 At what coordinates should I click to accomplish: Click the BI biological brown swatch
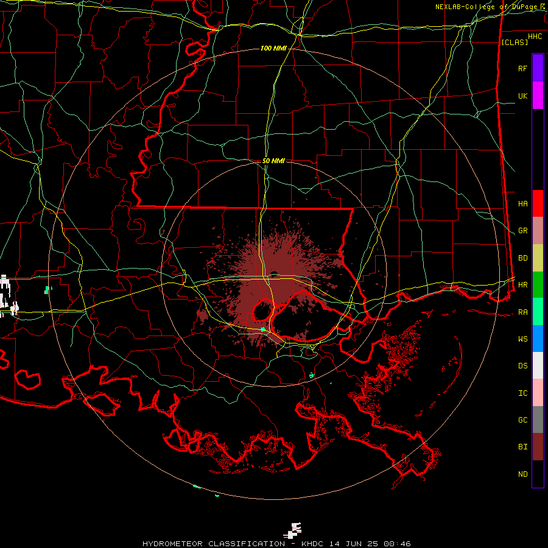pos(538,447)
